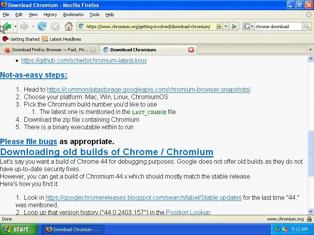Click the Firefox icon in the title bar
Image resolution: width=314 pixels, height=235 pixels.
click(4, 4)
